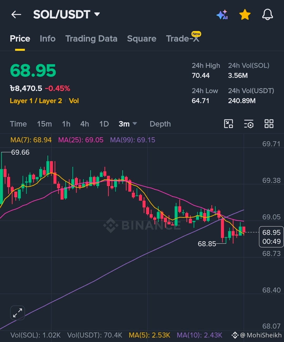The image size is (284, 342).
Task: Switch to the Price tab
Action: tap(20, 39)
